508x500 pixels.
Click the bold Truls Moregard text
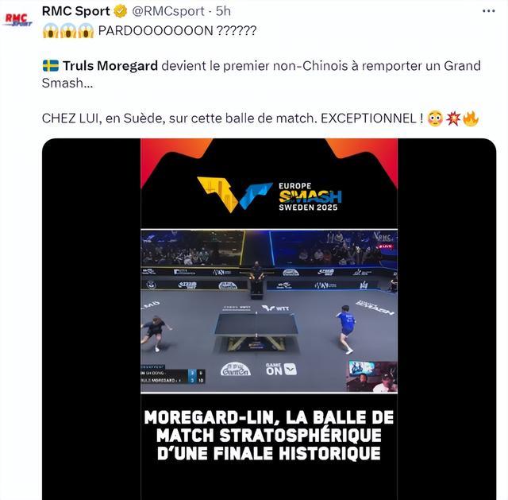pyautogui.click(x=110, y=66)
